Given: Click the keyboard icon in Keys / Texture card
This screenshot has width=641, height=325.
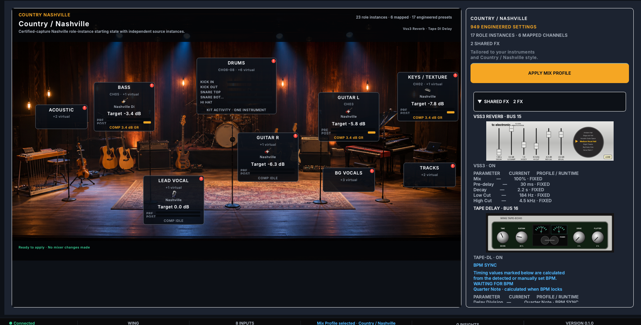Looking at the screenshot, I should click(x=427, y=90).
